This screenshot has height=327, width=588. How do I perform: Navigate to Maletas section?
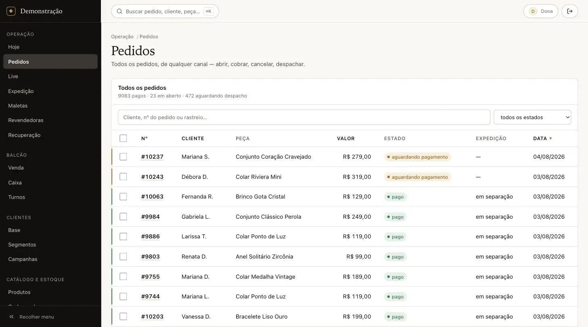[50, 106]
